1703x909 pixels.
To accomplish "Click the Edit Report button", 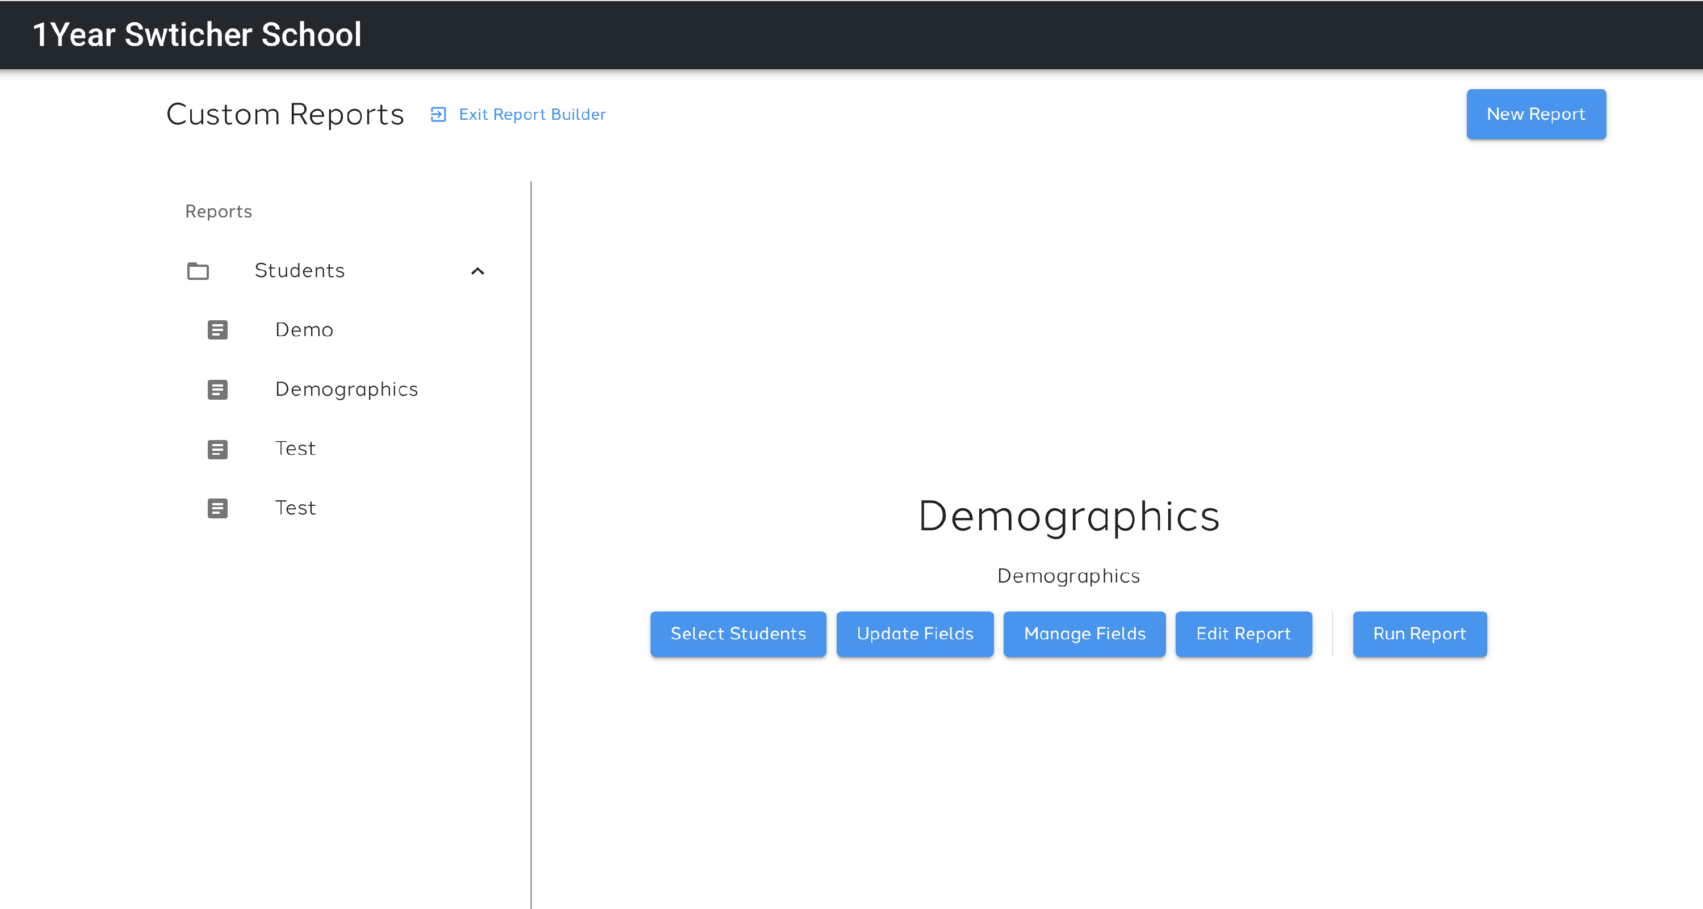I will click(x=1243, y=634).
